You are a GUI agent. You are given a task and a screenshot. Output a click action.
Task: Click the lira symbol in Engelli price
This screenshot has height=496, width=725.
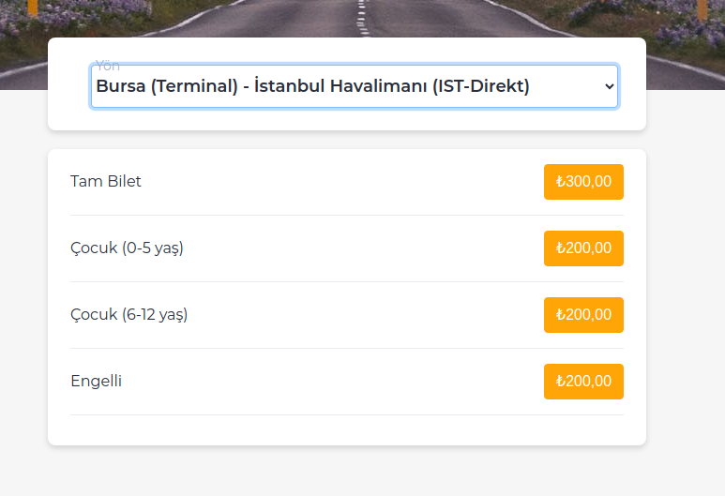coord(560,382)
